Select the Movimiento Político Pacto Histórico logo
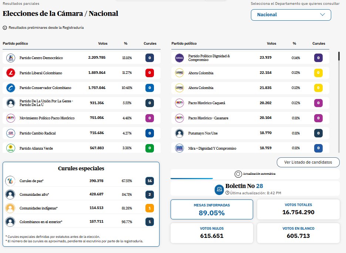This screenshot has width=346, height=253. click(x=11, y=118)
